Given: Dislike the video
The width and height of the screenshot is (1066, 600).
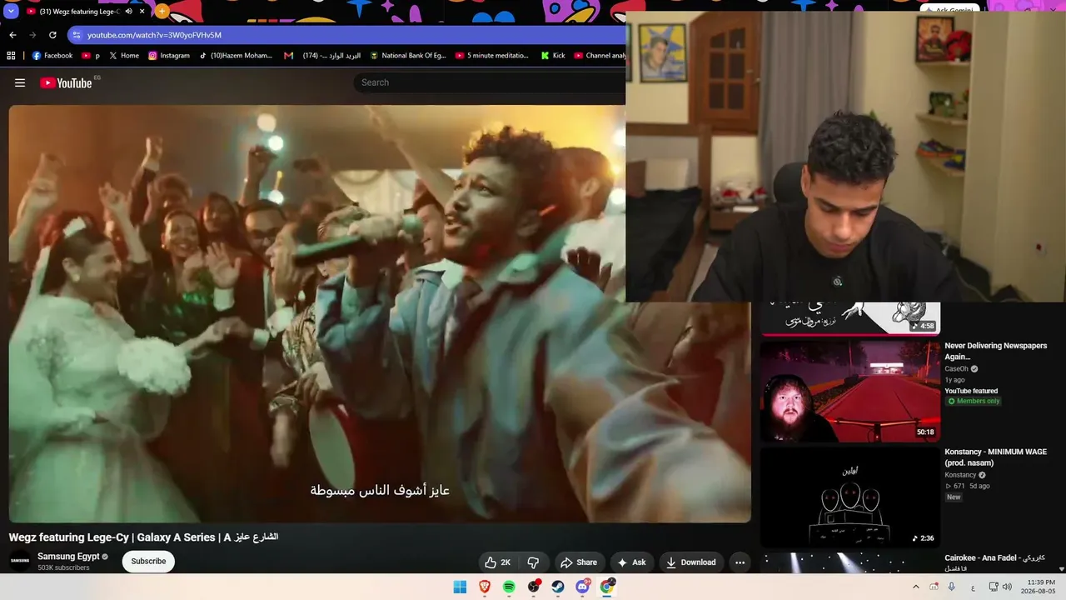Looking at the screenshot, I should 534,562.
